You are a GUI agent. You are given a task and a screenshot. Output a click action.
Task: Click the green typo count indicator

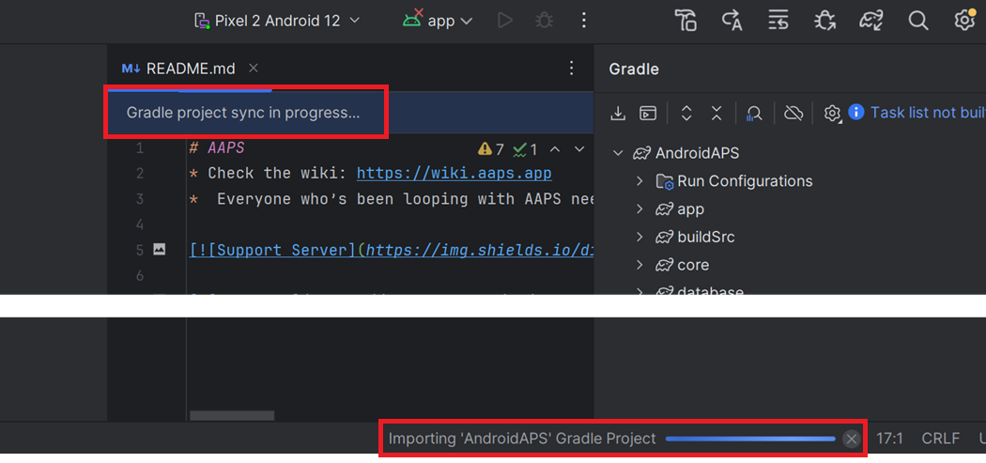525,149
